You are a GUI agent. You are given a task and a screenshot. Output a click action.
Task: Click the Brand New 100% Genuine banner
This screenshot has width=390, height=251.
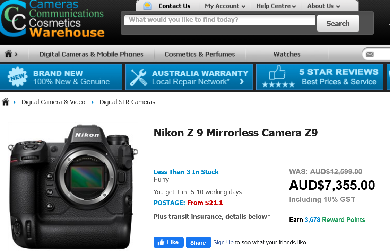point(61,77)
